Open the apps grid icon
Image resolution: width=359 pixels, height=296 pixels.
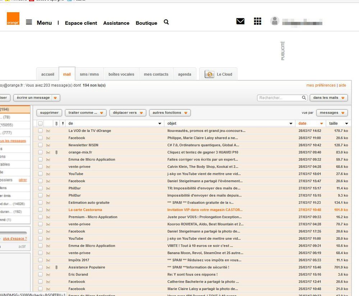(x=257, y=21)
